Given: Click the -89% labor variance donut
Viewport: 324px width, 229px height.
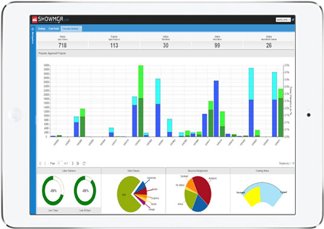Looking at the screenshot, I should [53, 190].
